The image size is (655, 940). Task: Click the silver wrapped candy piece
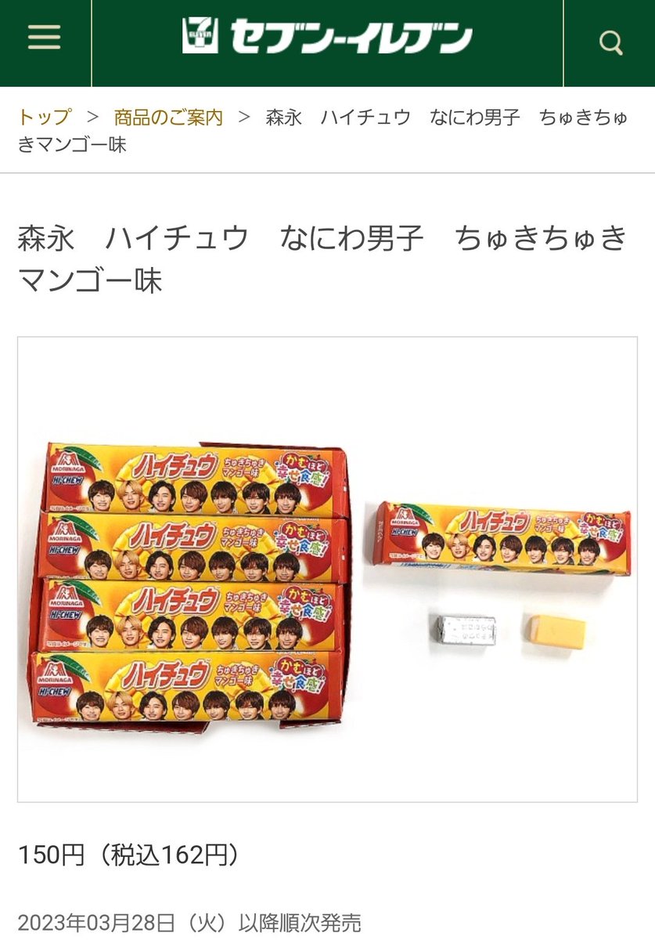(x=464, y=630)
